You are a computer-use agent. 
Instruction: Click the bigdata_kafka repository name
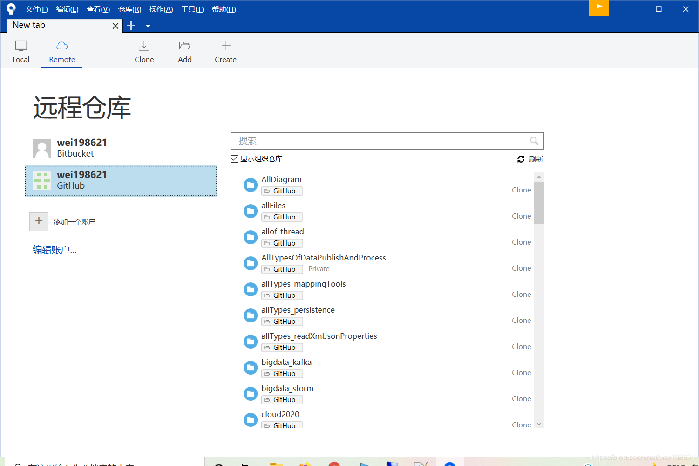(x=286, y=362)
